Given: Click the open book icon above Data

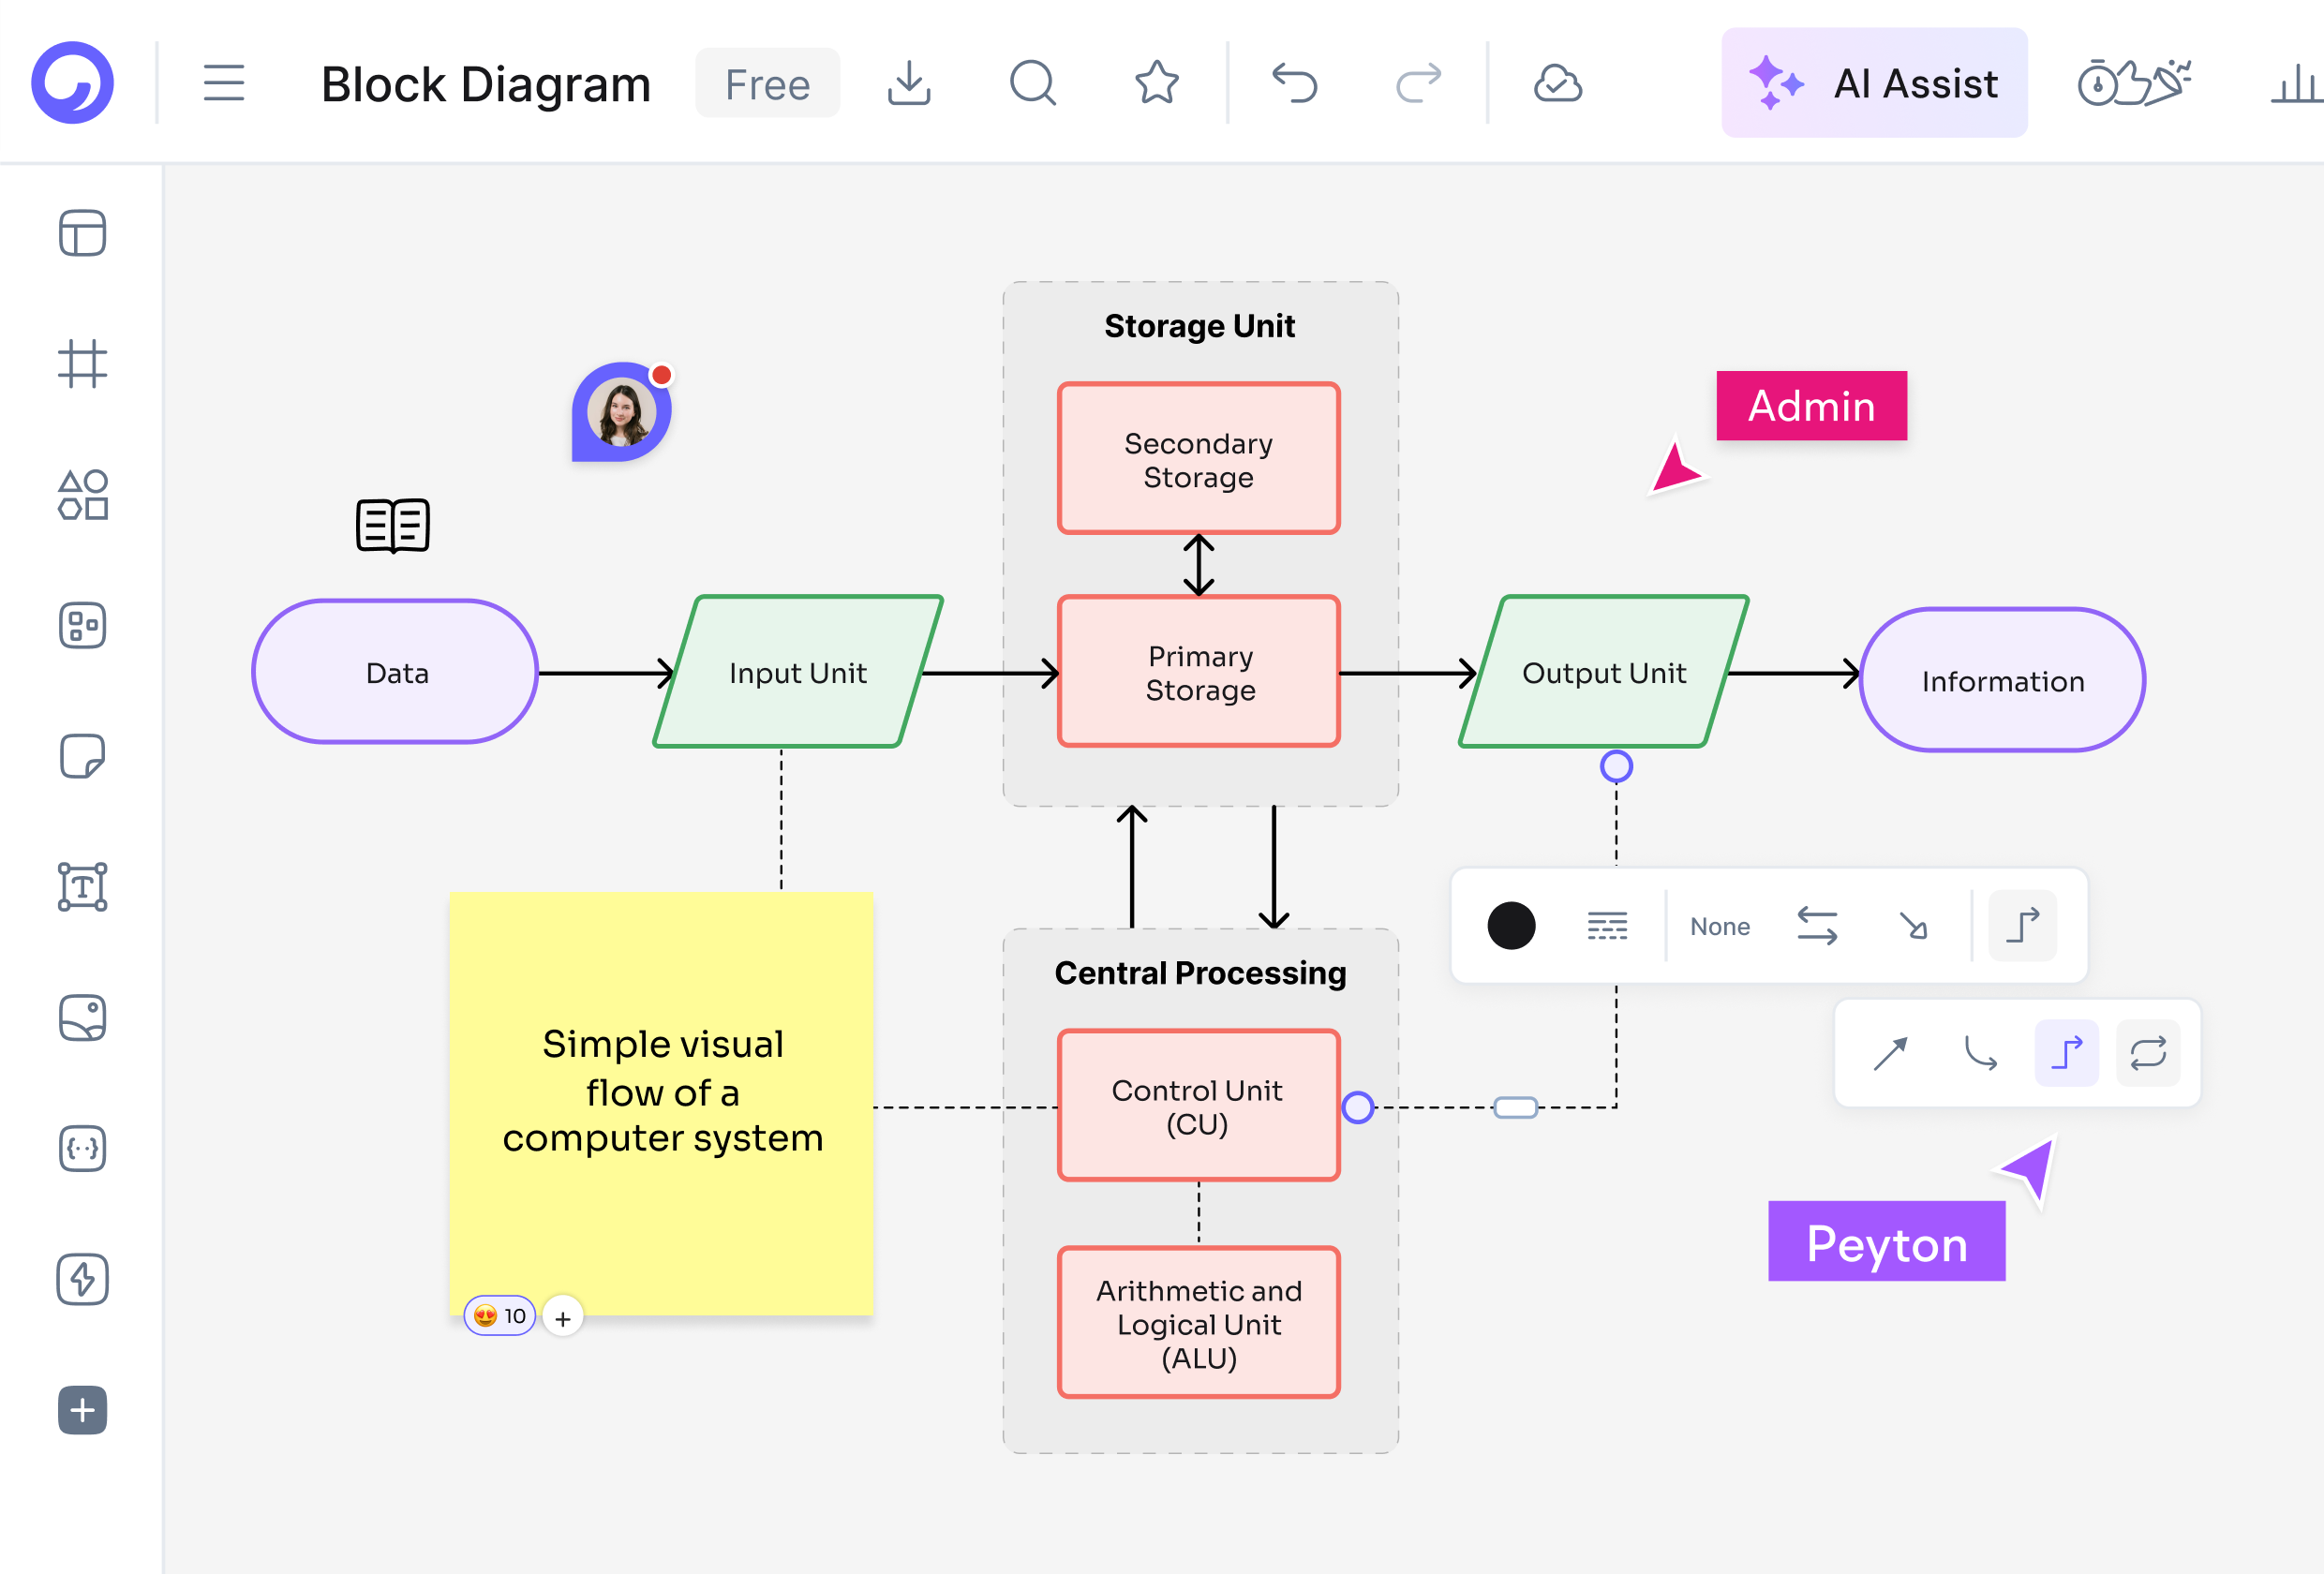Looking at the screenshot, I should click(393, 525).
